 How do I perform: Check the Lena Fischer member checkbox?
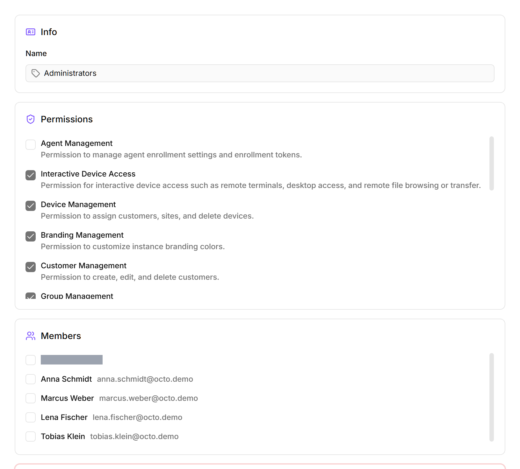point(31,417)
